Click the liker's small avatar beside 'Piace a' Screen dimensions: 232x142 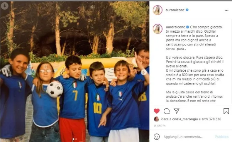click(157, 119)
